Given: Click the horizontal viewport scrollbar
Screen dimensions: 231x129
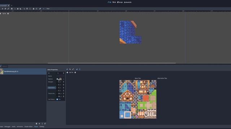Looking at the screenshot, I should 112,63.
